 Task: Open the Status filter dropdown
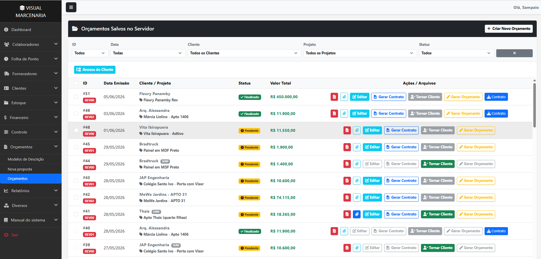coord(456,53)
